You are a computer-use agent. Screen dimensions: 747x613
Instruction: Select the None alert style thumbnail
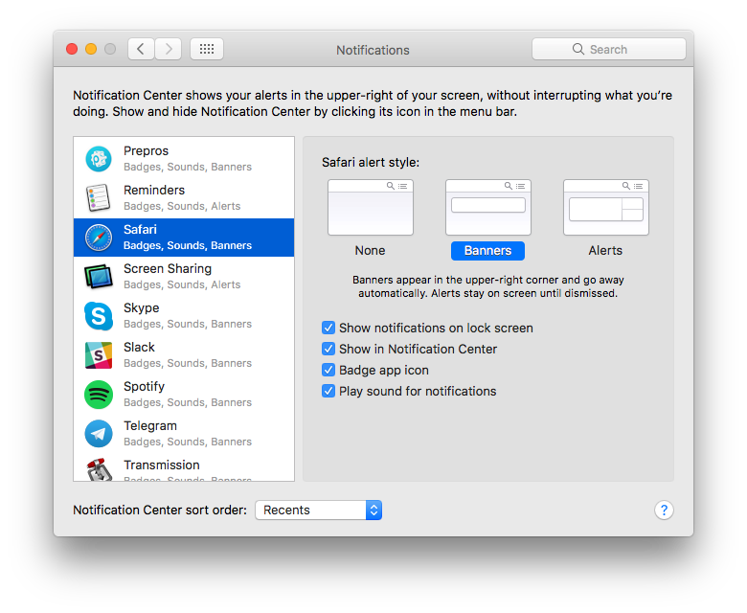click(371, 207)
